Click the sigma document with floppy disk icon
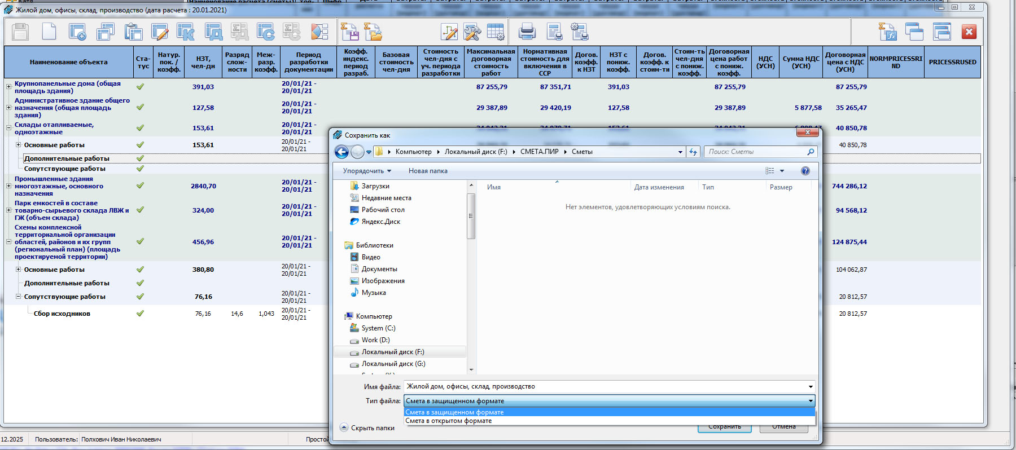The image size is (1016, 450). (x=349, y=32)
